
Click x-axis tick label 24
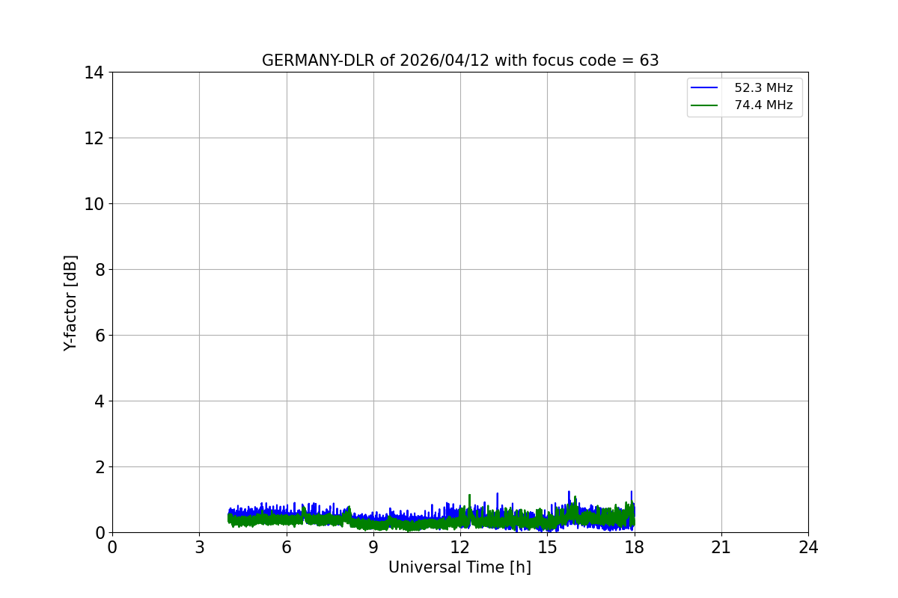pos(808,547)
